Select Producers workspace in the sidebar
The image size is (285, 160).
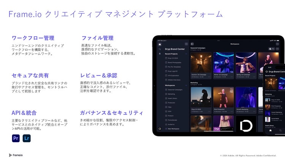pos(170,103)
